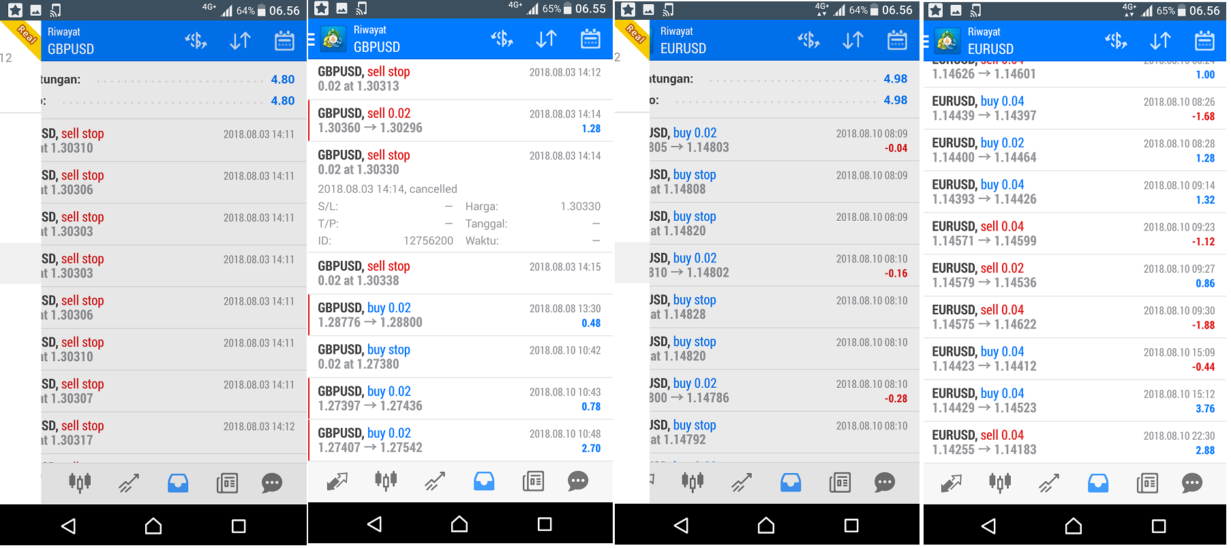The height and width of the screenshot is (548, 1231).
Task: Open the calendar date picker on second GBPUSD screen
Action: click(x=590, y=39)
